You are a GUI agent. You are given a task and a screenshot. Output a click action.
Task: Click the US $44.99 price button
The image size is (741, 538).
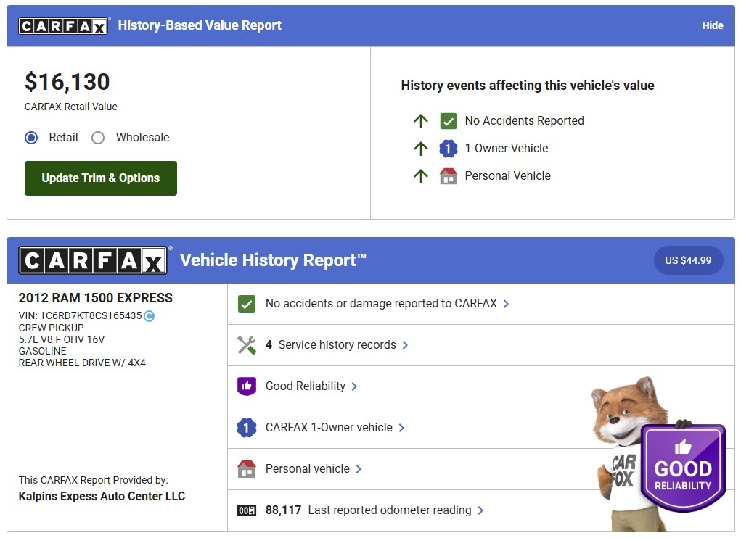click(x=688, y=261)
